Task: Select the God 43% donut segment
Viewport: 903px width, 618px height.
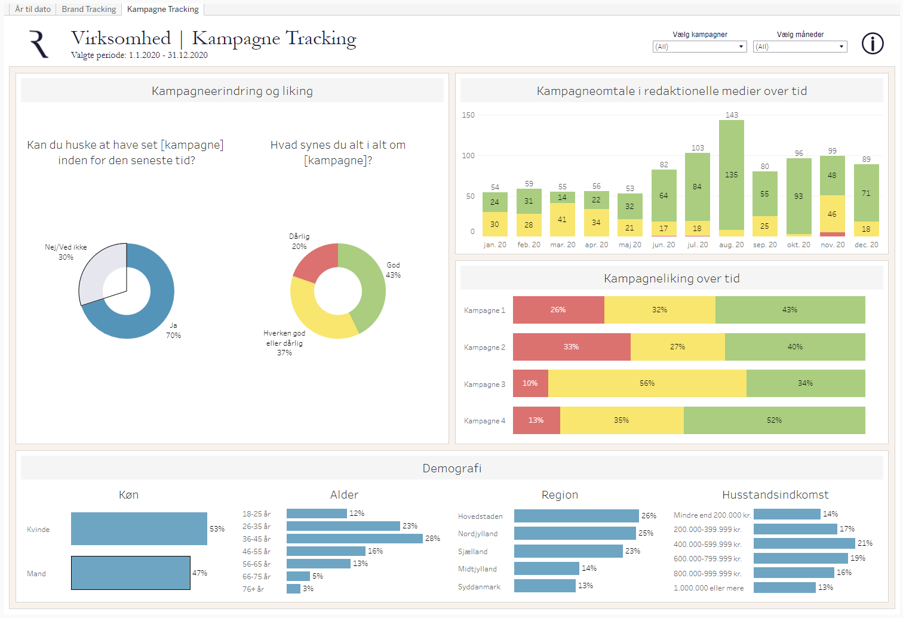Action: pos(373,281)
